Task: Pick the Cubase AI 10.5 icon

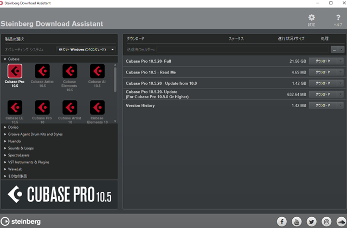Action: click(x=97, y=71)
